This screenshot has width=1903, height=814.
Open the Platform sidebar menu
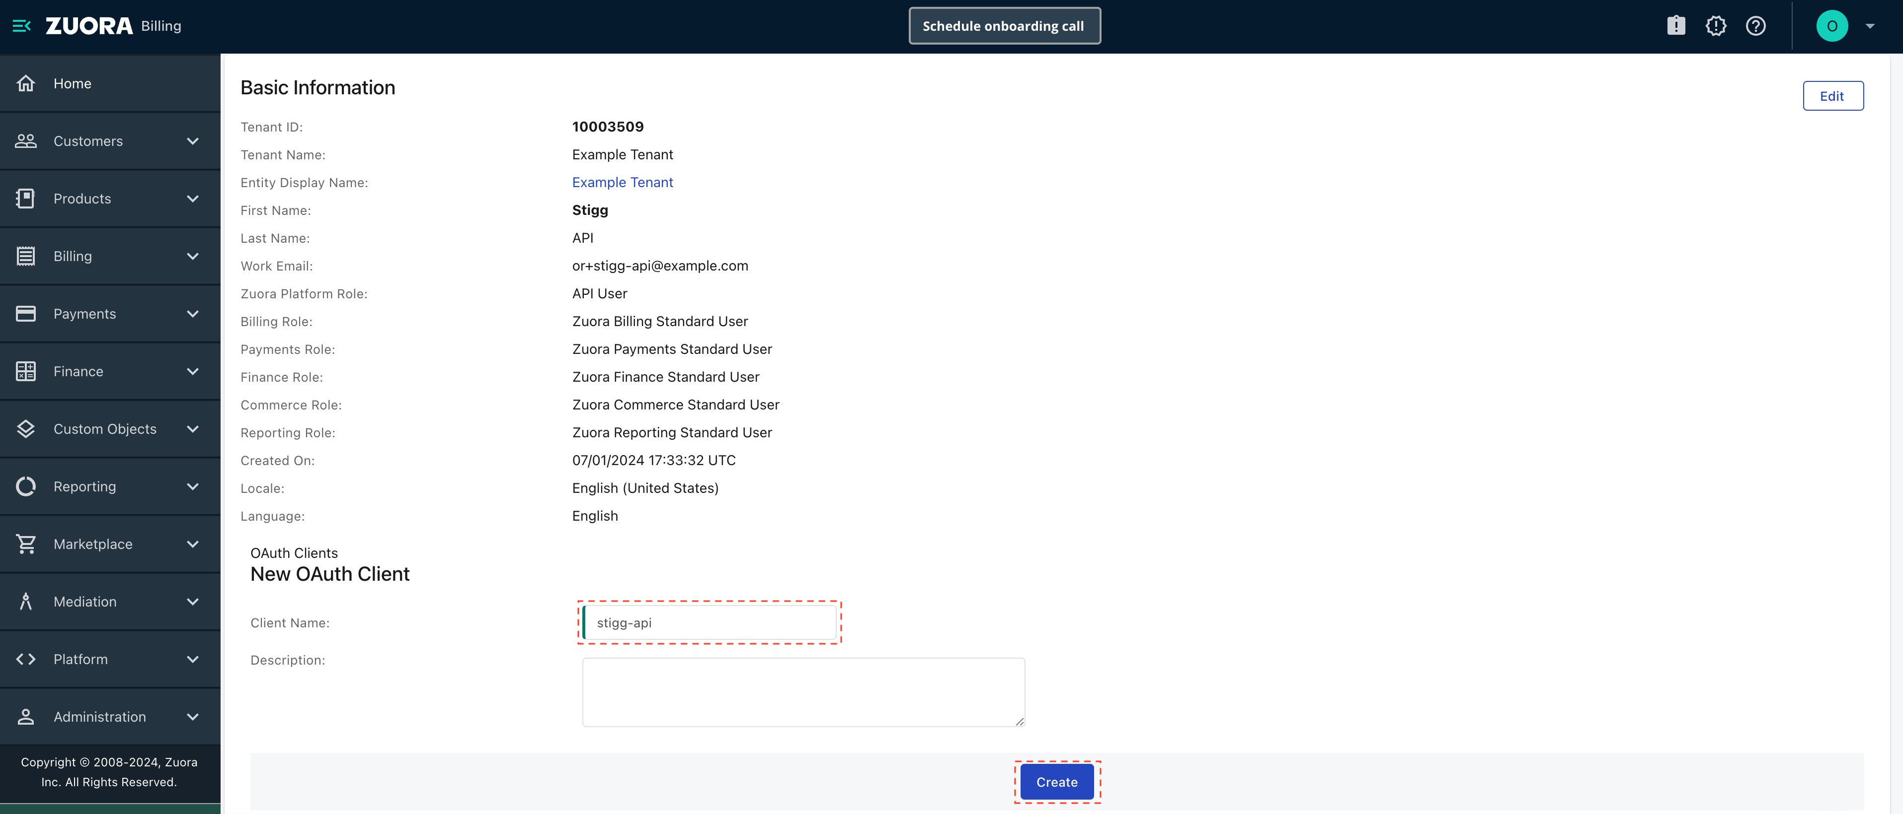click(110, 659)
